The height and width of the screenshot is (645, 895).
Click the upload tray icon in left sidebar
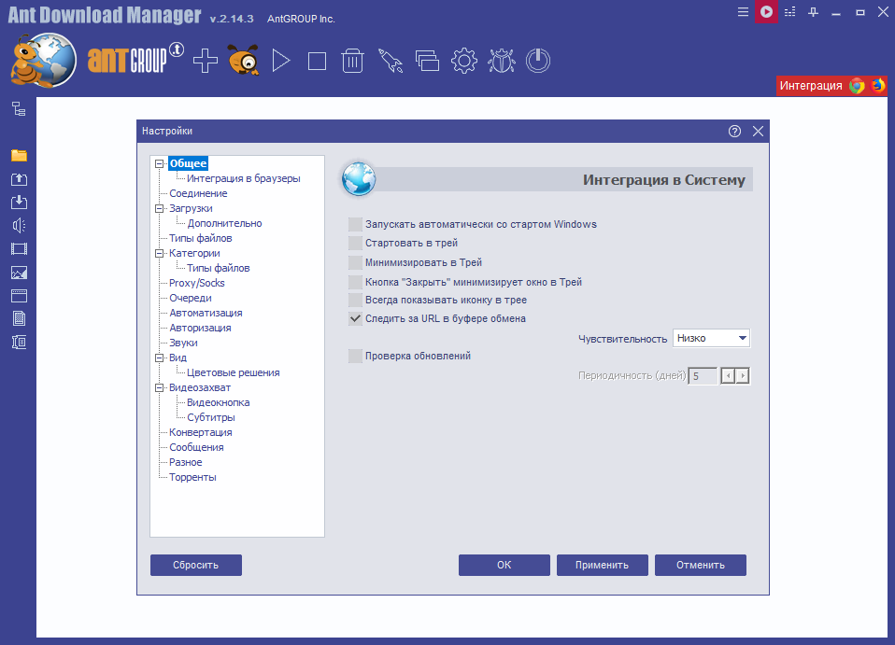(19, 179)
